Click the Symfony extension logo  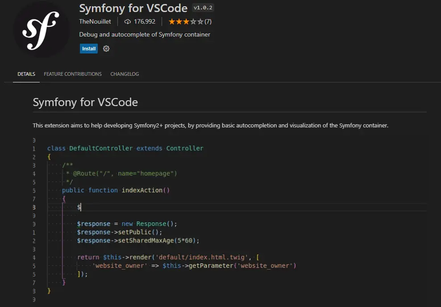coord(41,30)
